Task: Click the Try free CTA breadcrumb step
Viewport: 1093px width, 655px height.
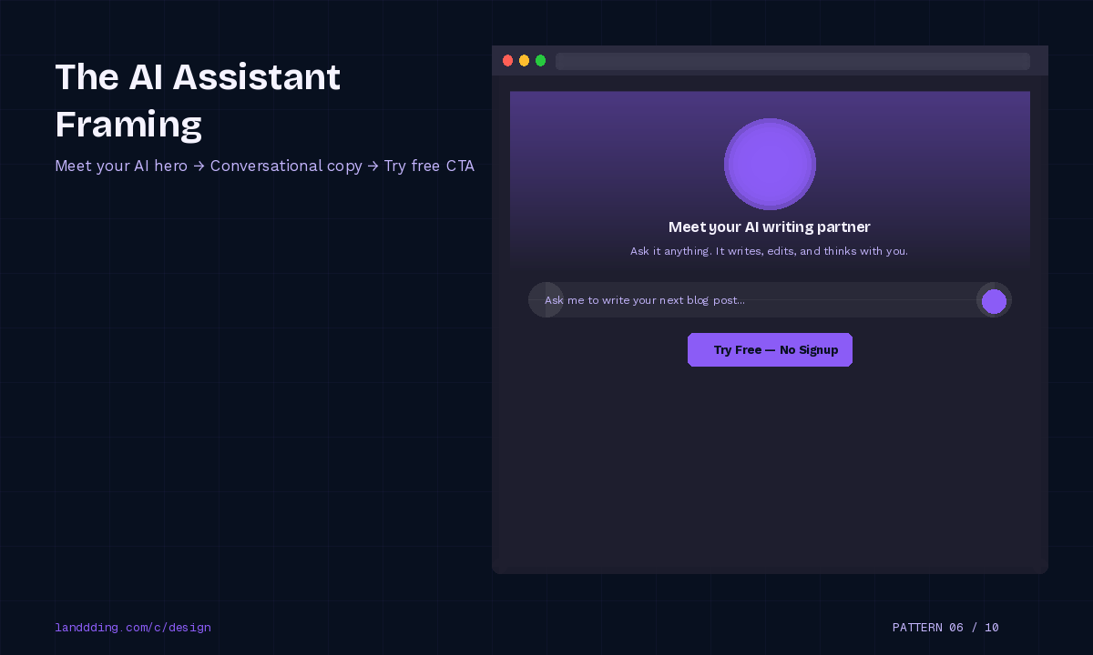Action: (429, 166)
